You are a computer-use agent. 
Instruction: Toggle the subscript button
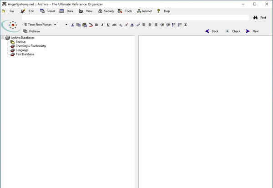121,25
